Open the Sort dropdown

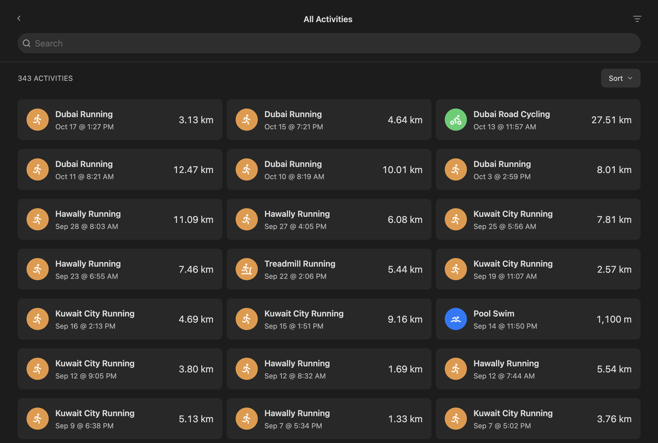point(620,78)
